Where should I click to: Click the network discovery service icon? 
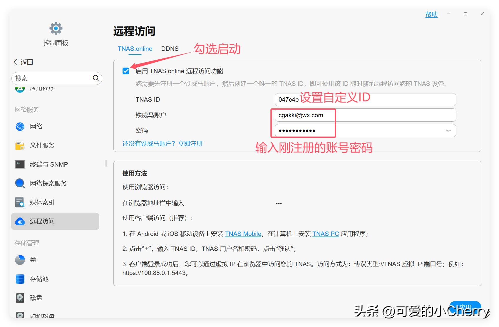coord(20,183)
